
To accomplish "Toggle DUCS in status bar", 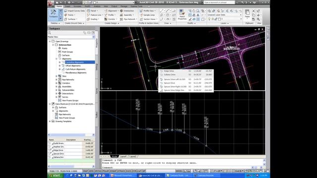I will (128, 171).
